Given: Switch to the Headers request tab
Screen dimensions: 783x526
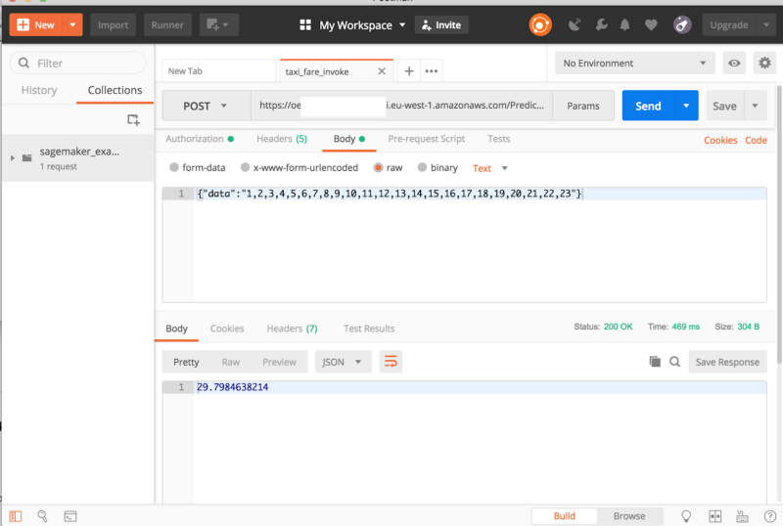Looking at the screenshot, I should [x=281, y=139].
